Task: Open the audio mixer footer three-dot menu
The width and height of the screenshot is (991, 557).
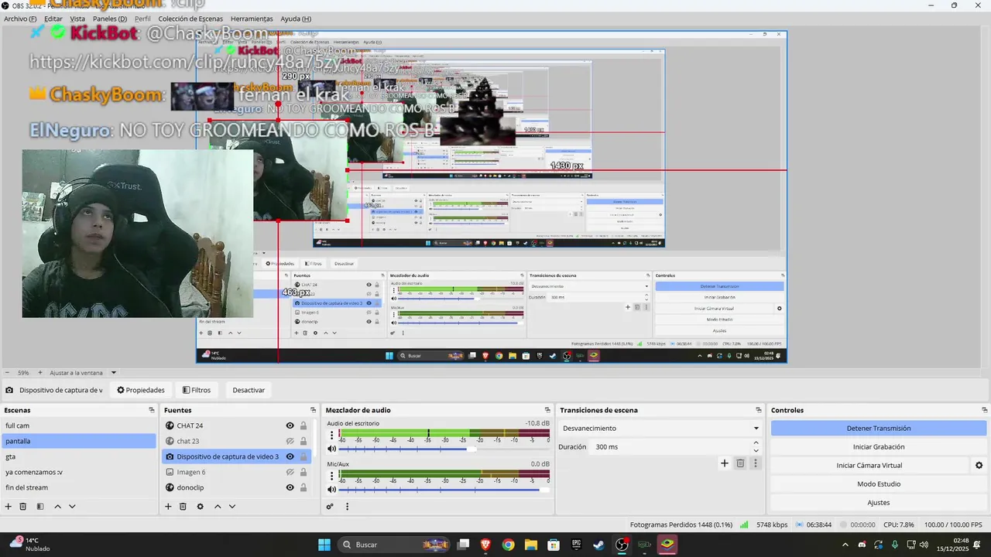Action: point(347,507)
